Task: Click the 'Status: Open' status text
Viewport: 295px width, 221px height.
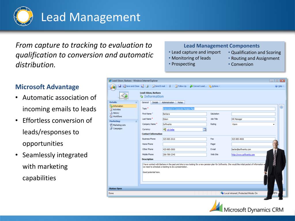Action: click(115, 188)
